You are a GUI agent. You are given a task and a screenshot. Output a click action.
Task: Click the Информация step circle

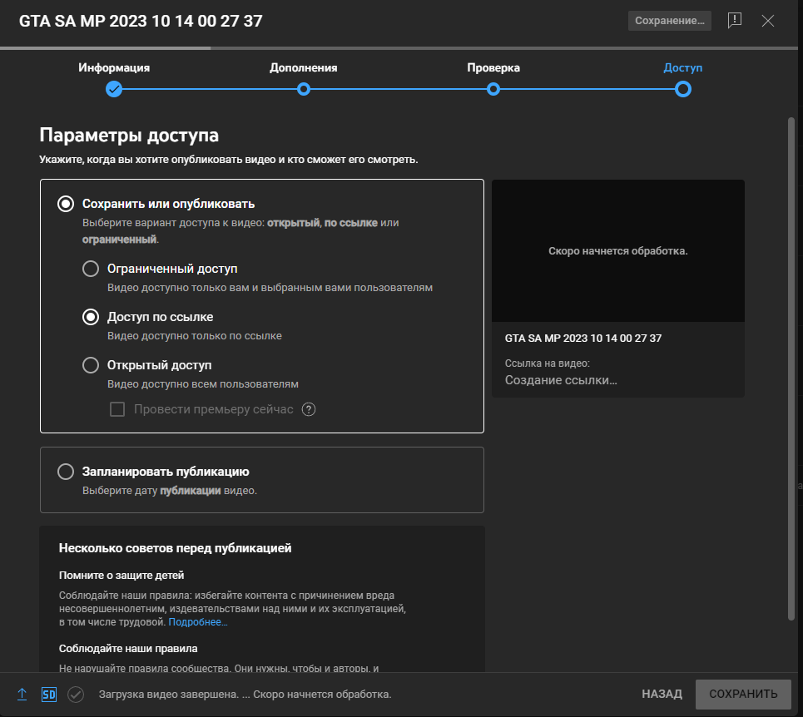point(114,89)
